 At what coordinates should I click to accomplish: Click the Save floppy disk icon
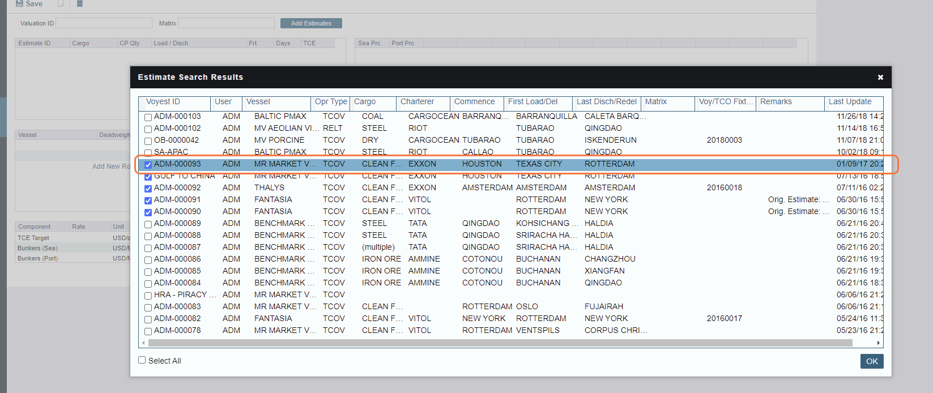click(x=19, y=4)
